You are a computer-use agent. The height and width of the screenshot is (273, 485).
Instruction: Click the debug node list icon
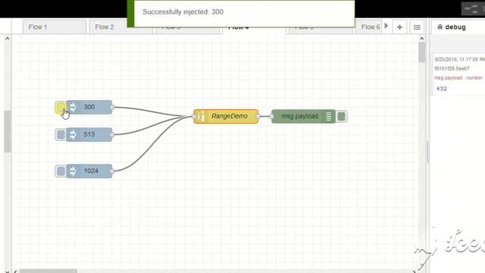tap(328, 116)
